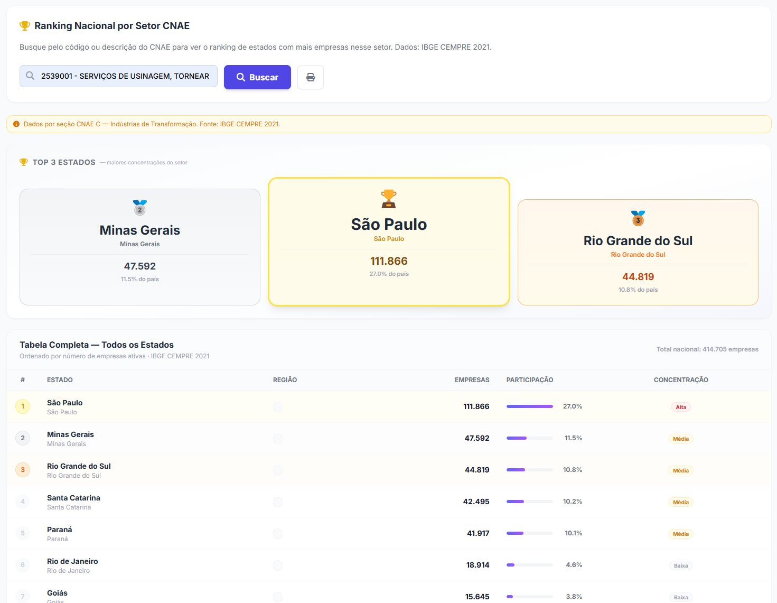Open the Minas Gerais top-3 card
The width and height of the screenshot is (777, 603).
click(140, 247)
